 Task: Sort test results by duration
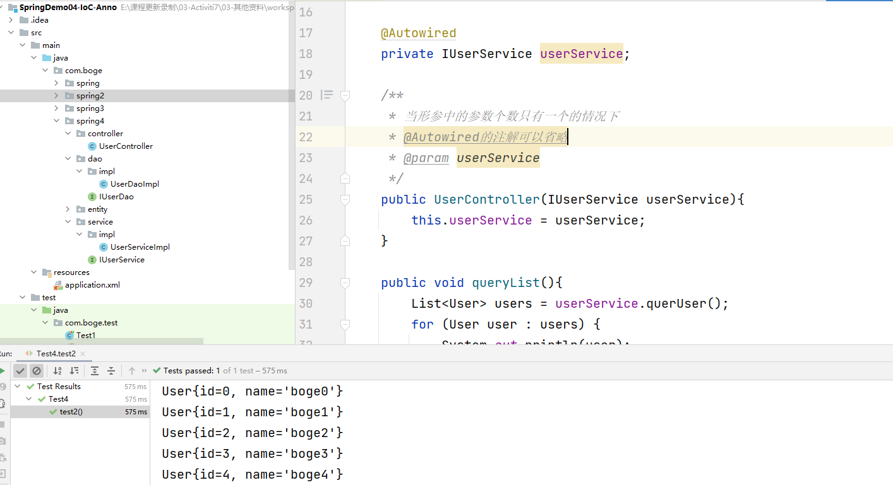click(x=74, y=371)
